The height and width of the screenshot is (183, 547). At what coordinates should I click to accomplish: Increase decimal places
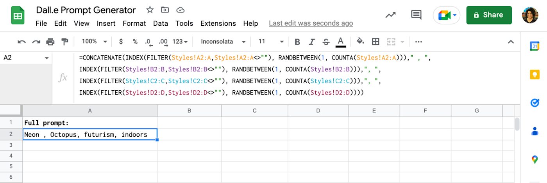(163, 42)
